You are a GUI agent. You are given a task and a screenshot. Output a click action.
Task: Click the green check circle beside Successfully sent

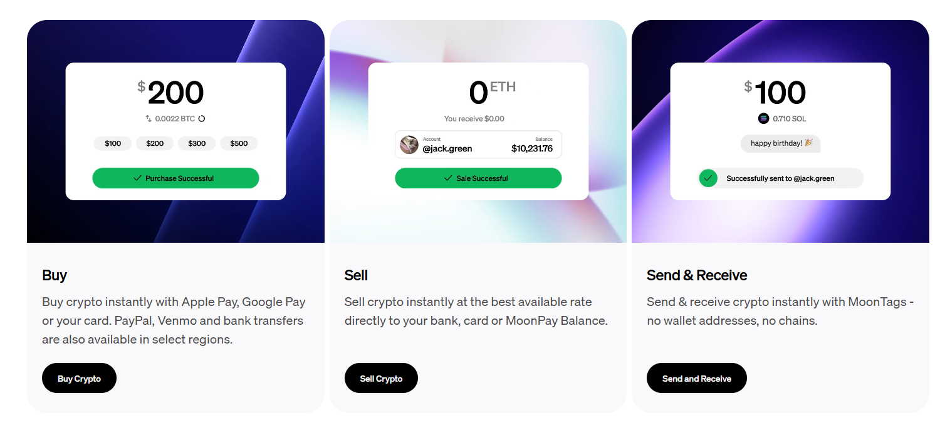click(708, 178)
